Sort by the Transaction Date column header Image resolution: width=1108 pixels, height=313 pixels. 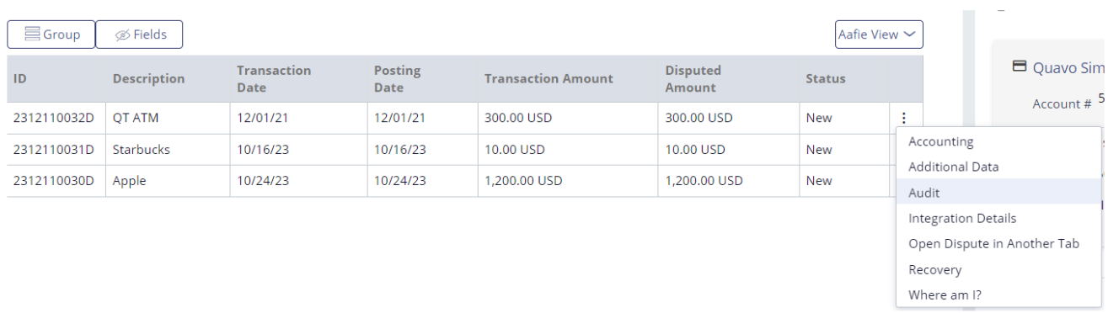274,79
